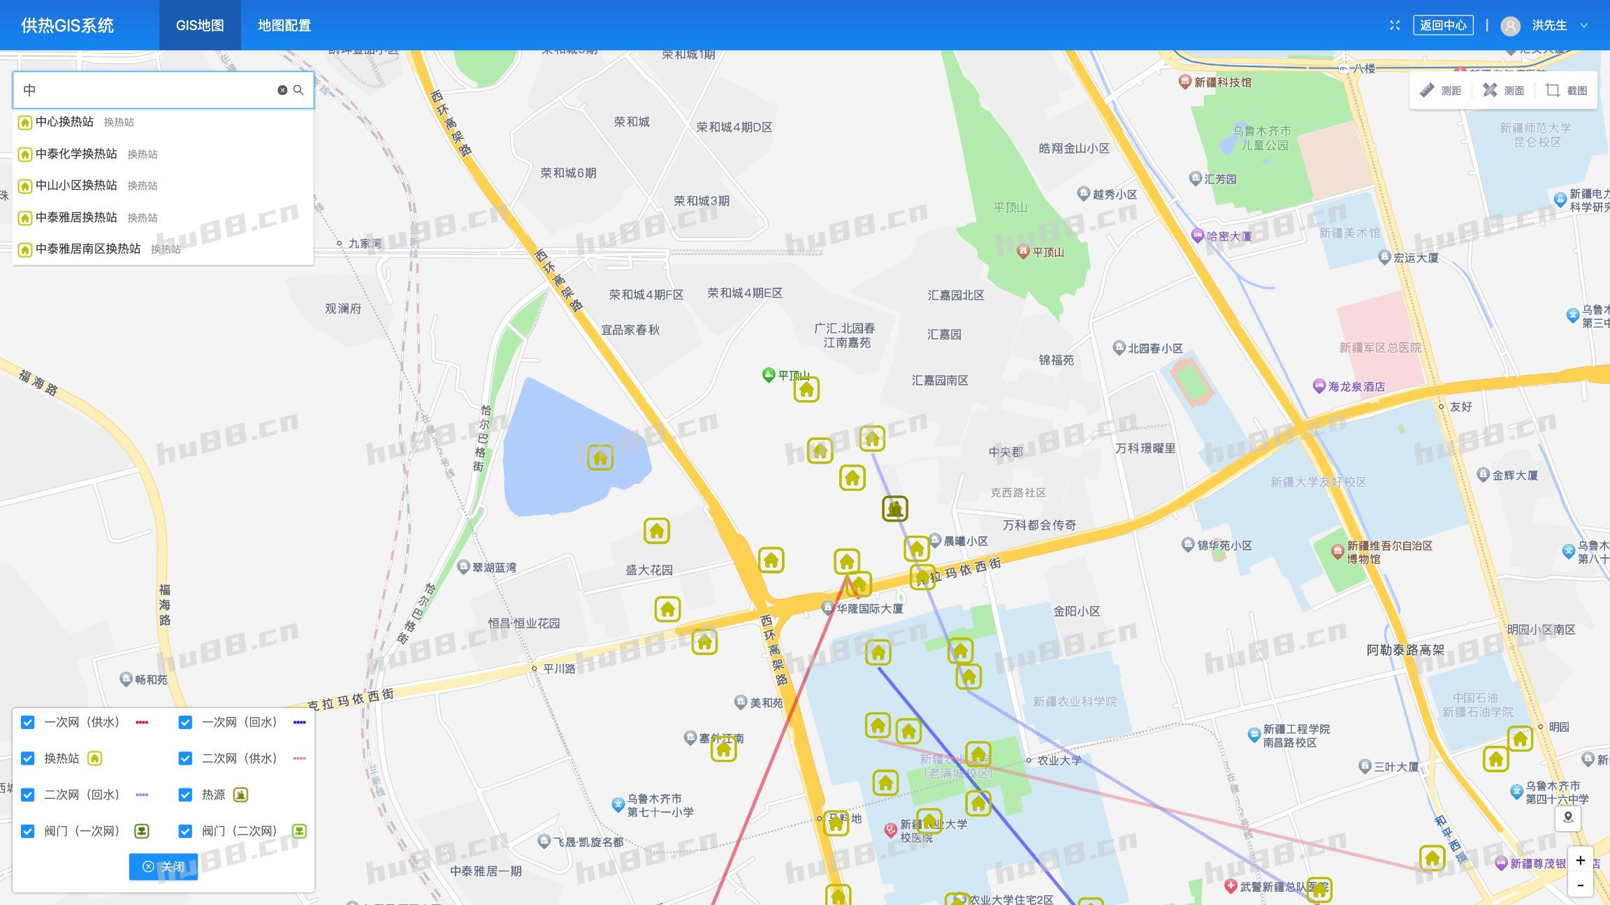Click the map locate pin button

[1568, 818]
